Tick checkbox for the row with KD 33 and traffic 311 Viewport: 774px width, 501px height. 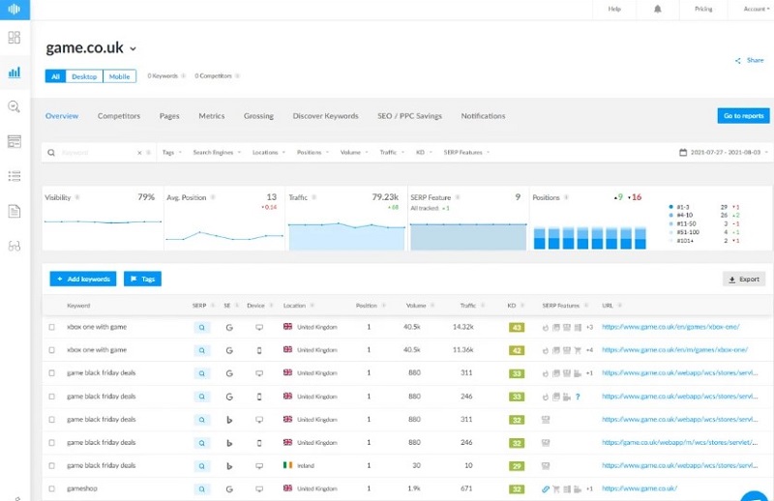(x=52, y=373)
